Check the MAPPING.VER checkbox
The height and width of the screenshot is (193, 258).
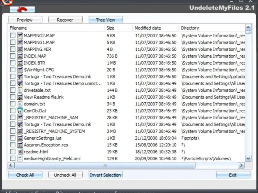(x=13, y=49)
